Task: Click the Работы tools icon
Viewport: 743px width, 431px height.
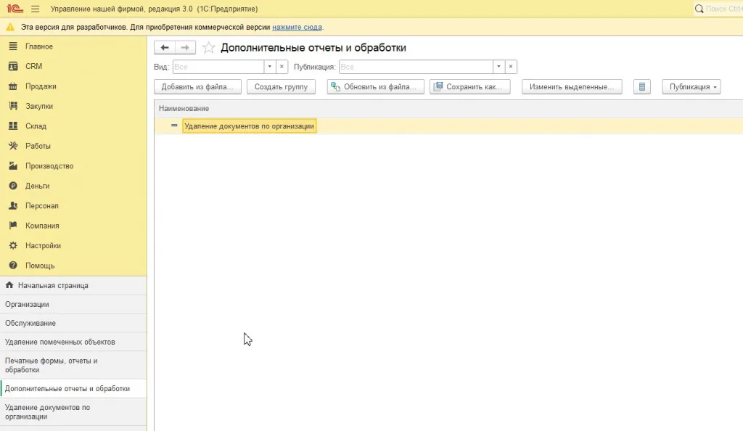Action: coord(13,145)
